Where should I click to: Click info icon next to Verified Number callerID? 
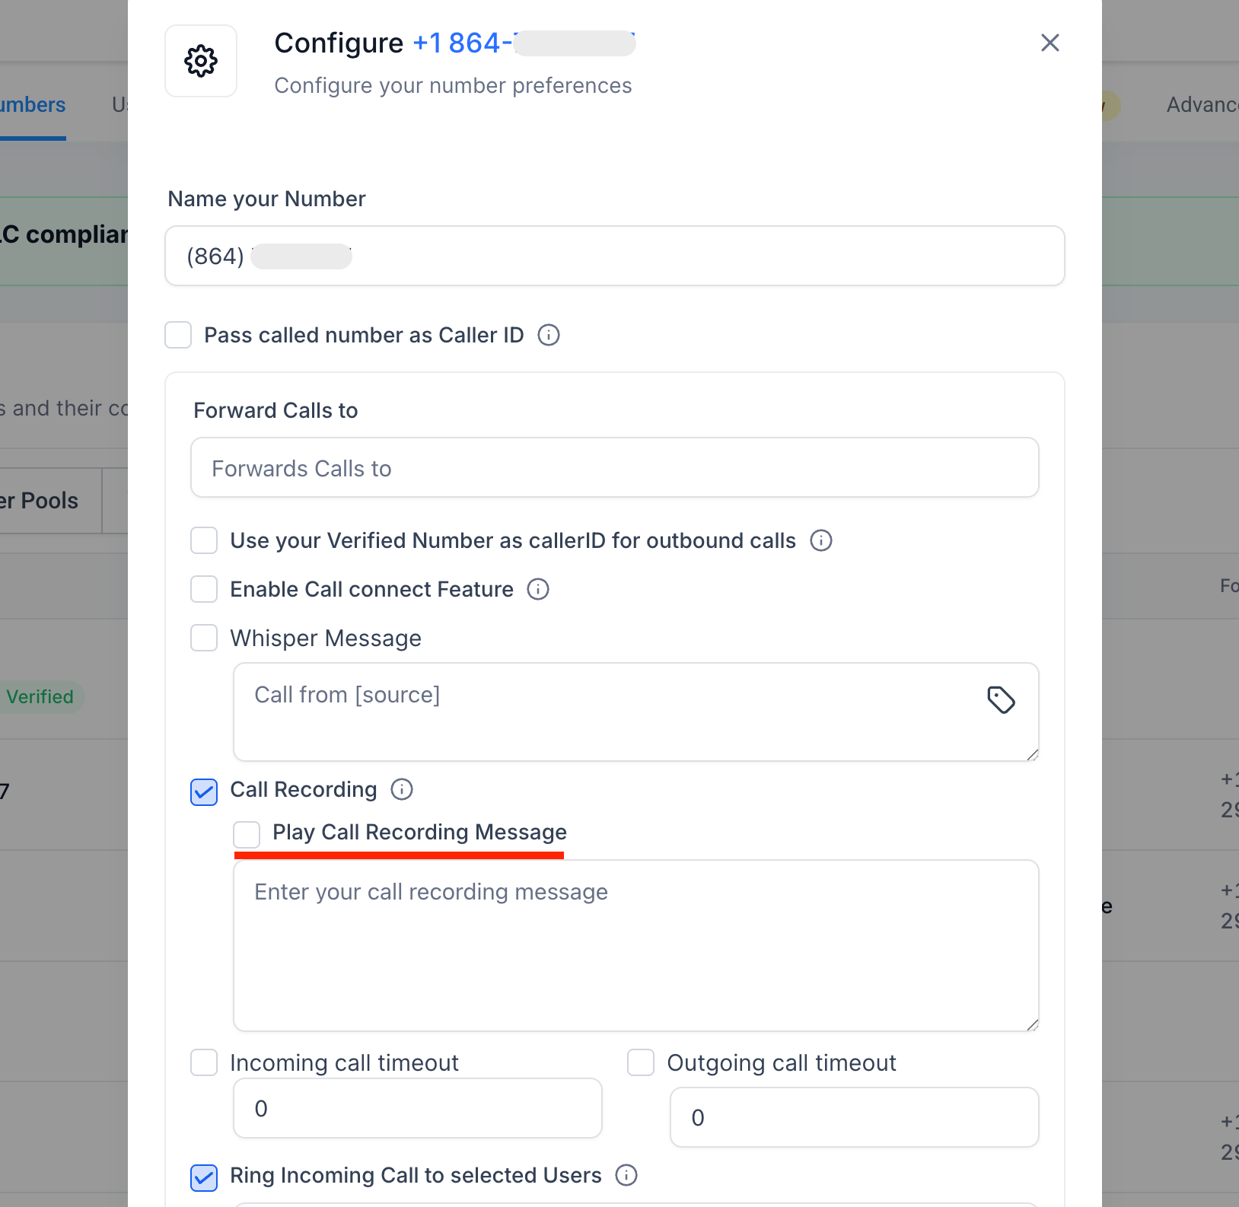pos(821,540)
